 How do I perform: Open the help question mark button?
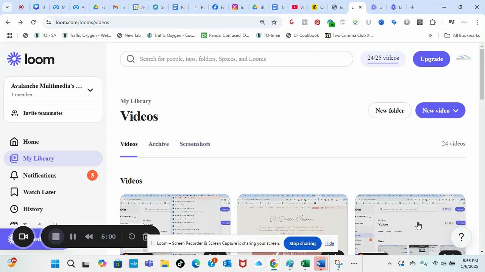pos(461,237)
